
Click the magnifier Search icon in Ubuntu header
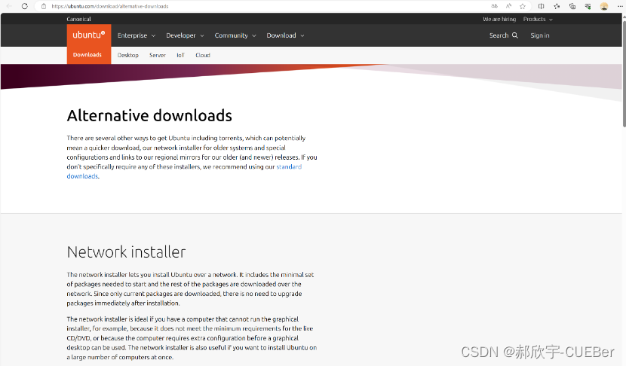(515, 35)
